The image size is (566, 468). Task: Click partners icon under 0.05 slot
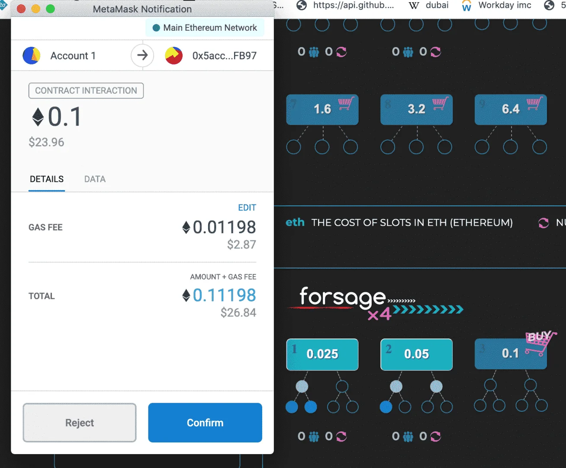[408, 436]
